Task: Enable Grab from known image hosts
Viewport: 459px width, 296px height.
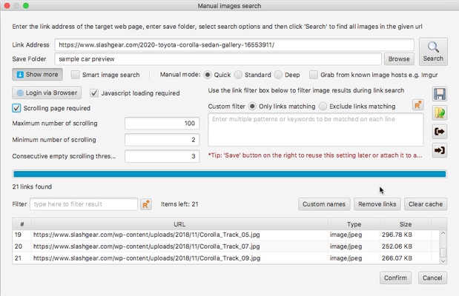Action: click(x=313, y=75)
